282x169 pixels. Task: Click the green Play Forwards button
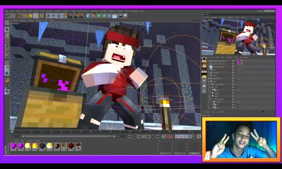(x=143, y=137)
